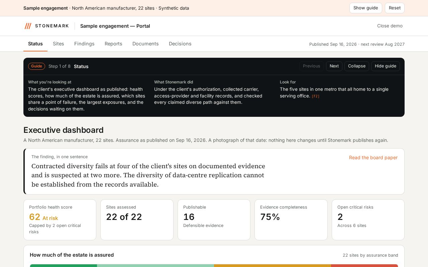Read the board paper link
The image size is (428, 267).
click(x=373, y=158)
